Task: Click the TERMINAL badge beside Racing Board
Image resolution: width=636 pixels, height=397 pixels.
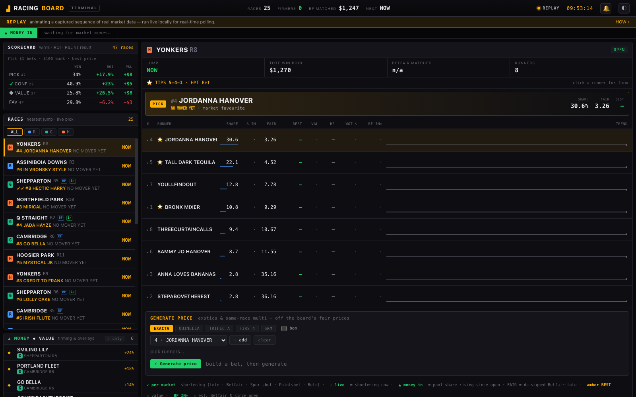Action: point(84,8)
